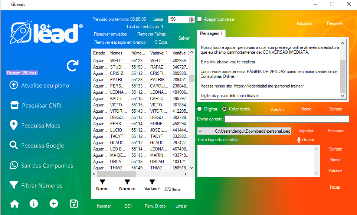Expand the media file path dropdown
The image size is (357, 215).
point(200,131)
